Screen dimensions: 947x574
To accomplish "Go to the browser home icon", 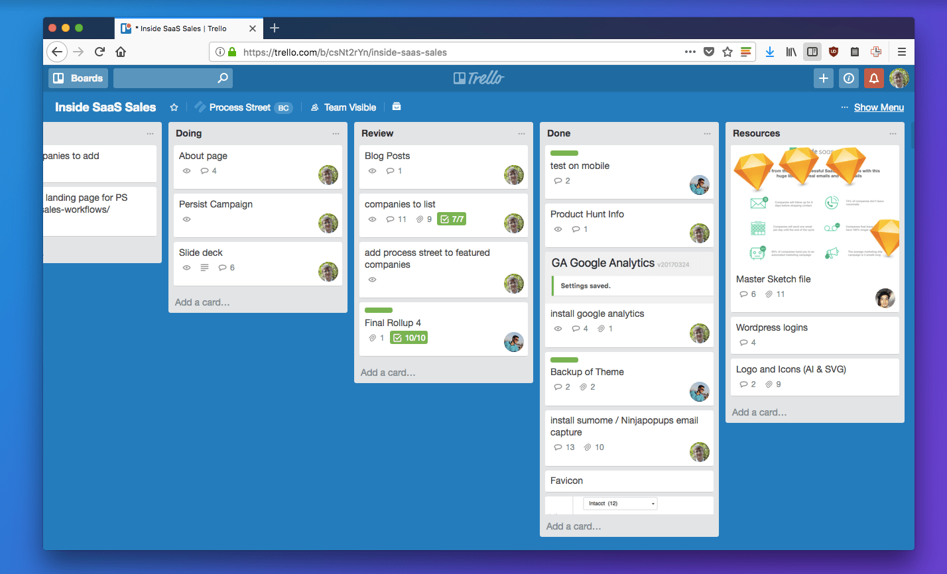I will [121, 52].
